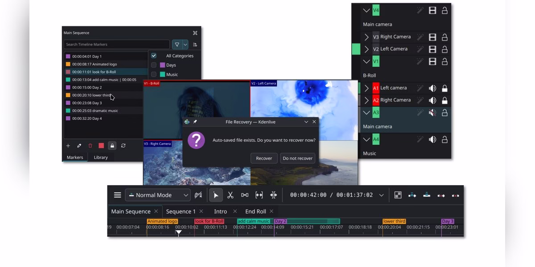
Task: Click the lift timeline zone icon
Action: tap(455, 195)
